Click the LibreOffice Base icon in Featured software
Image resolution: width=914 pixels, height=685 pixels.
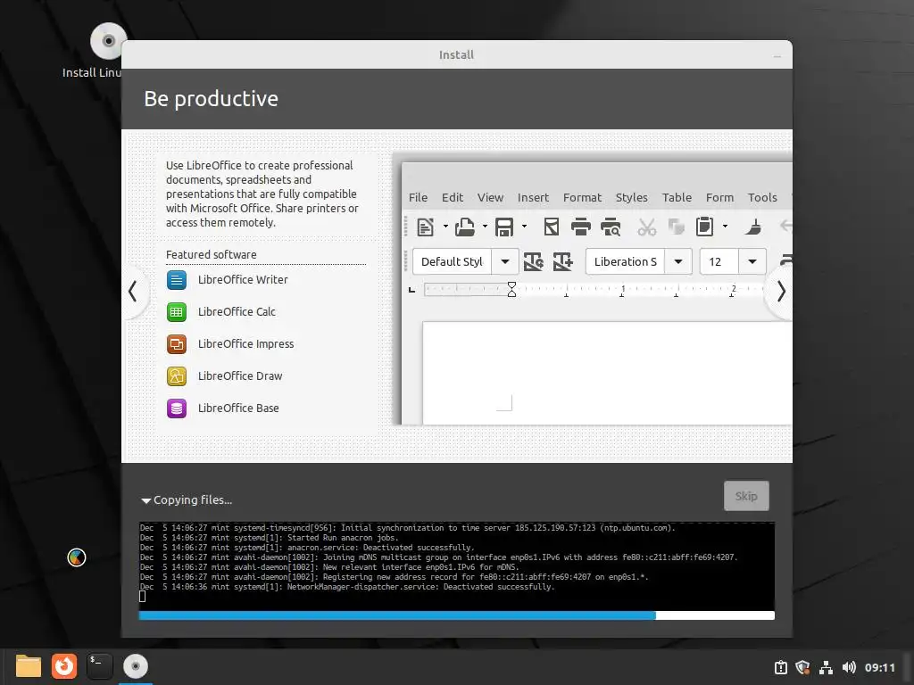177,409
